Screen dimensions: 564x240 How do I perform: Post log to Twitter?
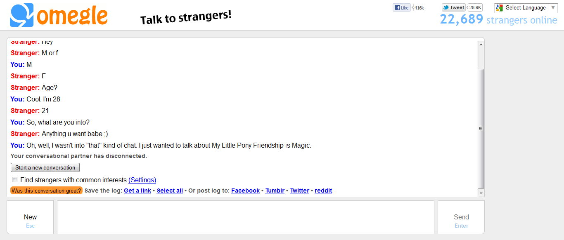(x=299, y=191)
